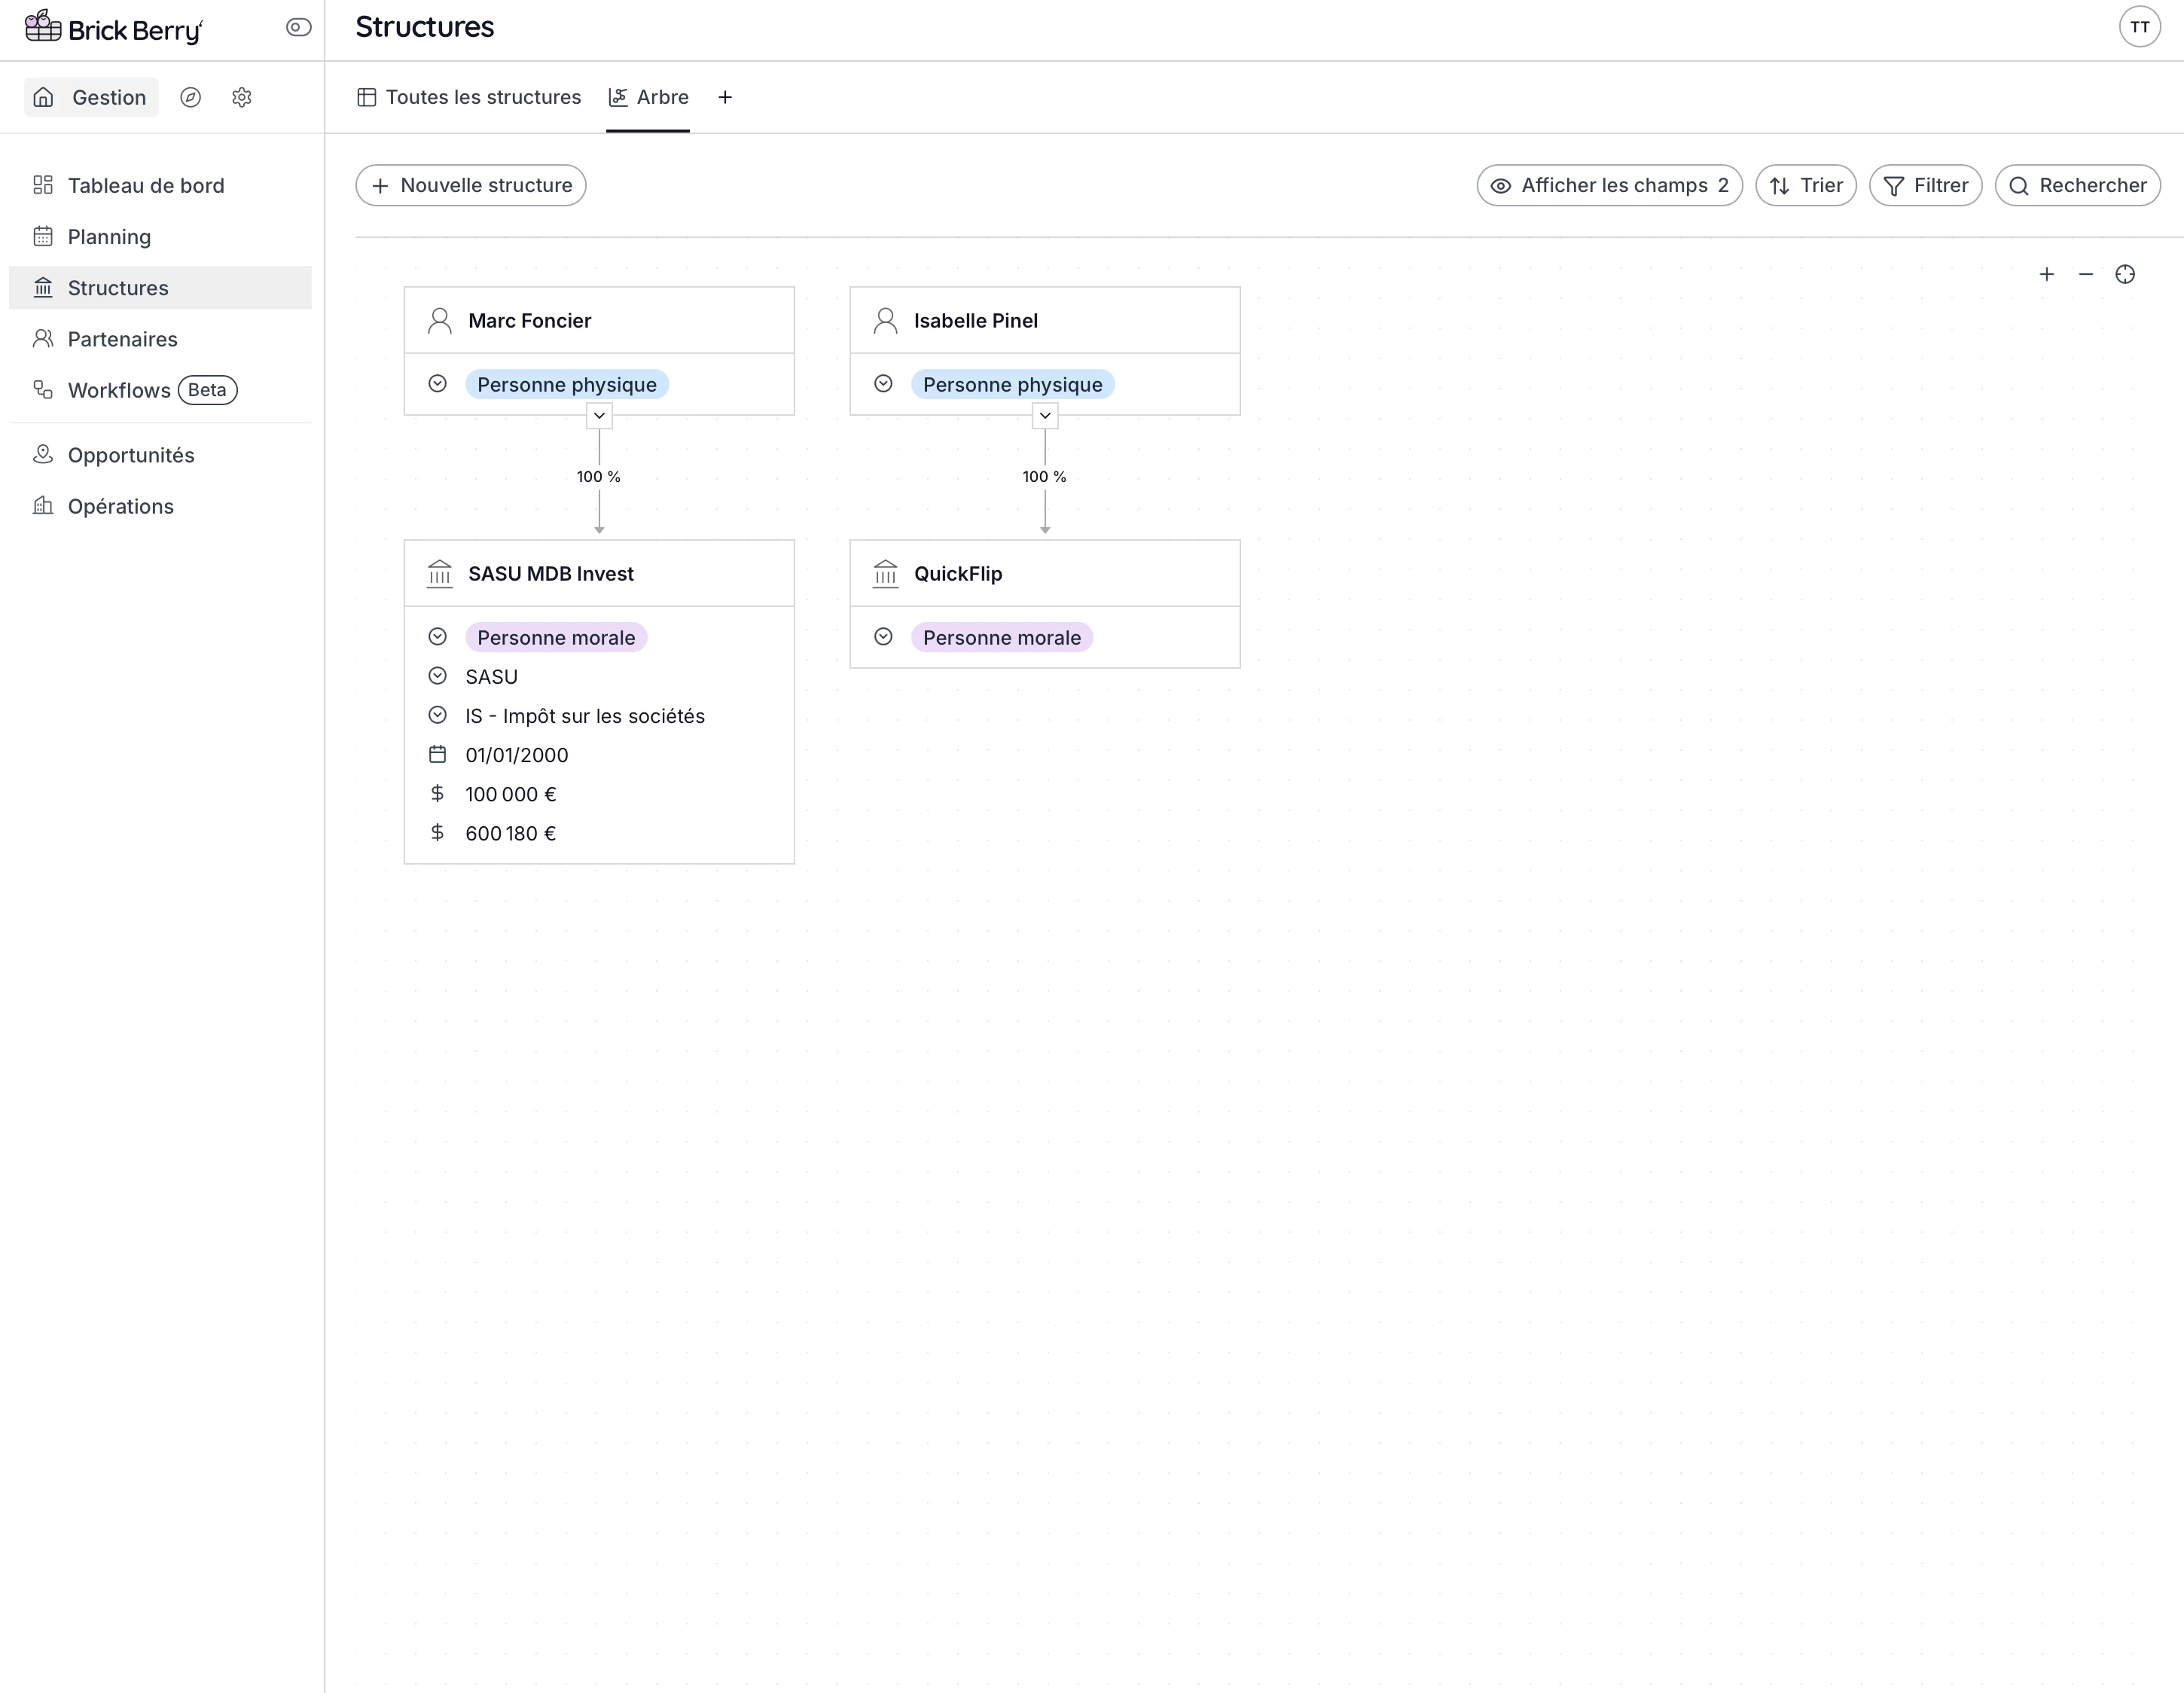The height and width of the screenshot is (1693, 2184).
Task: Click the Rechercher search button
Action: 2077,185
